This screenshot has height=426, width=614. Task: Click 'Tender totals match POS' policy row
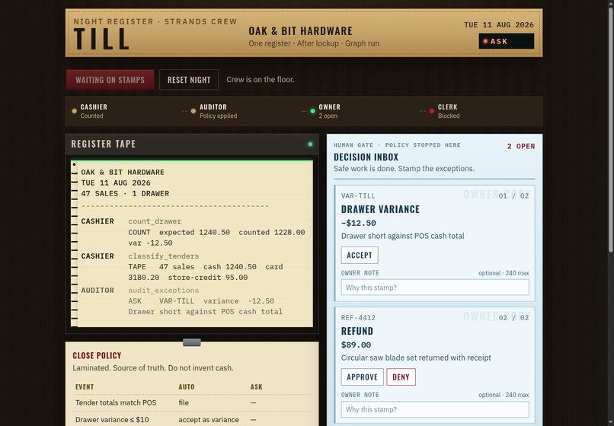[192, 402]
